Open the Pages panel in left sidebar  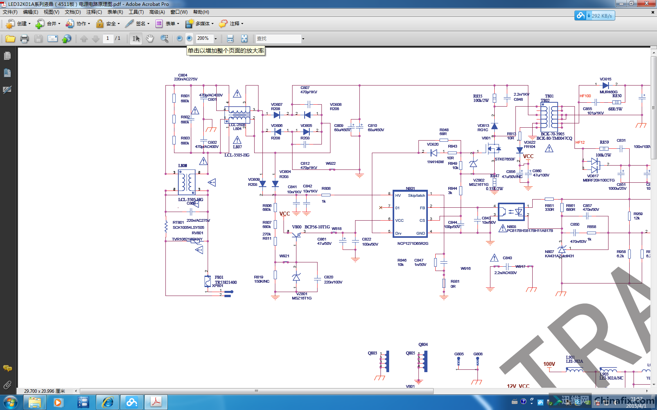click(7, 56)
